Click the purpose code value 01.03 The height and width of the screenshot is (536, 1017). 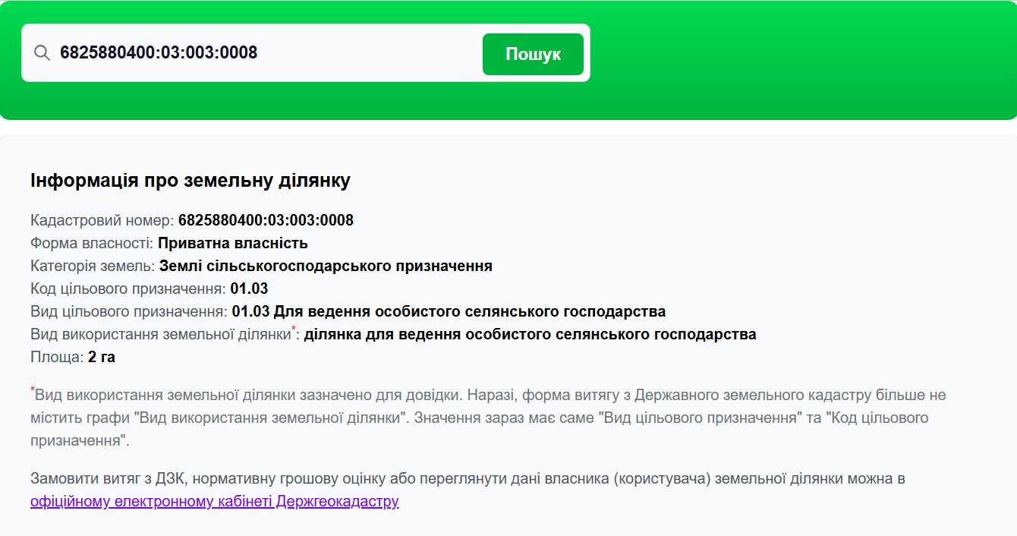[249, 289]
